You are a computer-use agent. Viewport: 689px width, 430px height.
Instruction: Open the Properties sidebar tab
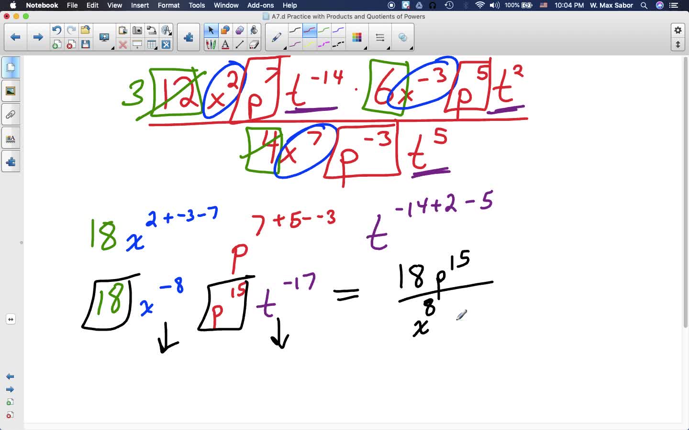click(11, 139)
